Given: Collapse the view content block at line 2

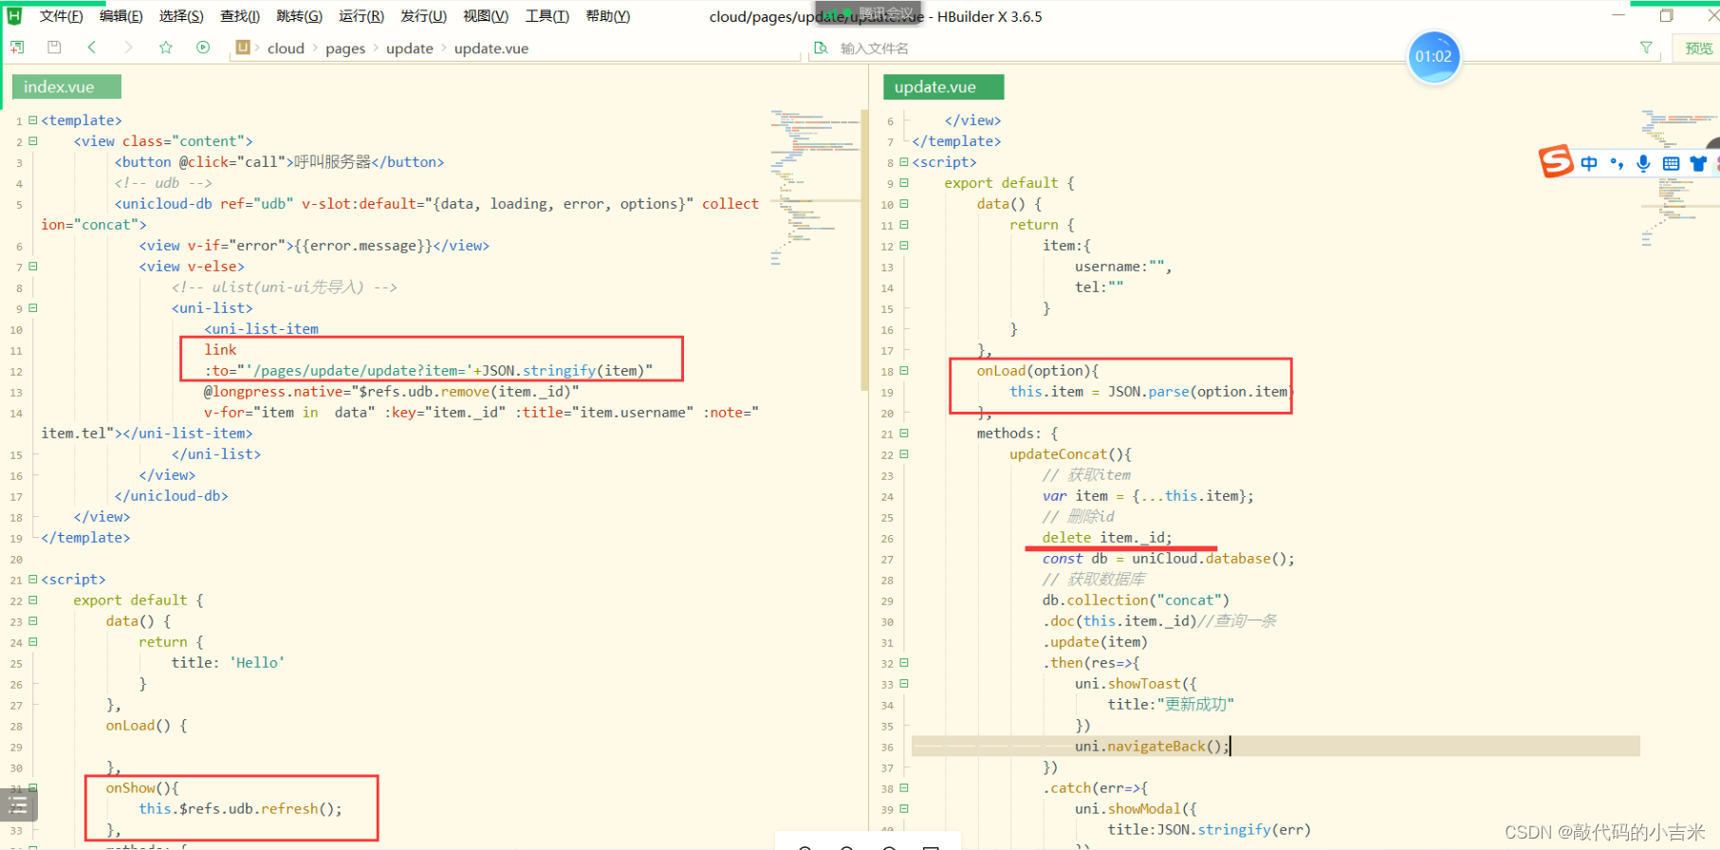Looking at the screenshot, I should coord(33,141).
